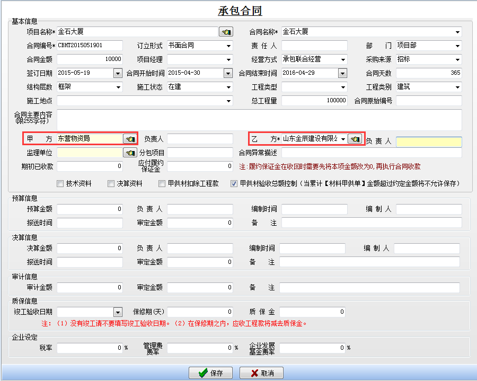This screenshot has height=381, width=477.
Task: Open the 竣工验收日期 date dropdown
Action: 118,312
